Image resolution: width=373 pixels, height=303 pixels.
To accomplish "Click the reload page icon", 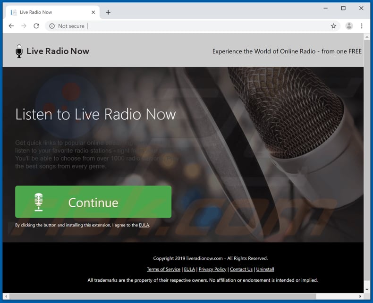I will 36,26.
